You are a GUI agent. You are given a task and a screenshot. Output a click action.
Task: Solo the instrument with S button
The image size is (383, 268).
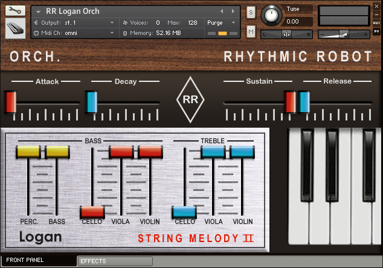(x=251, y=12)
